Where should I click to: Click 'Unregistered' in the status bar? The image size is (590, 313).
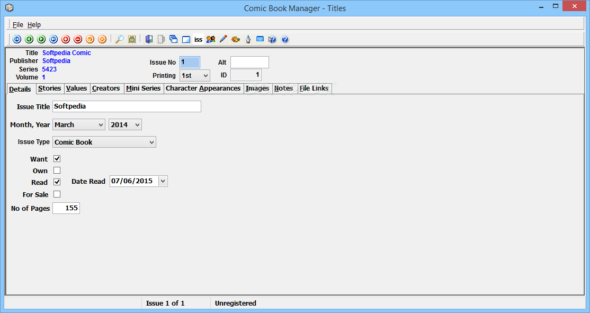236,303
